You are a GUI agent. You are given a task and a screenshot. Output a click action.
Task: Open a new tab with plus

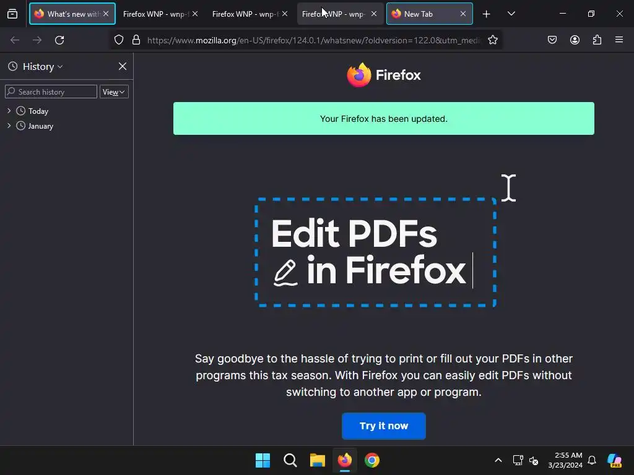pyautogui.click(x=487, y=14)
